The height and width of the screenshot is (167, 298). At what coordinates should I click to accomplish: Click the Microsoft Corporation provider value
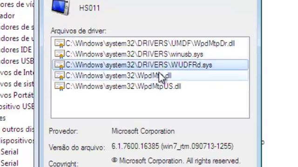(x=143, y=131)
